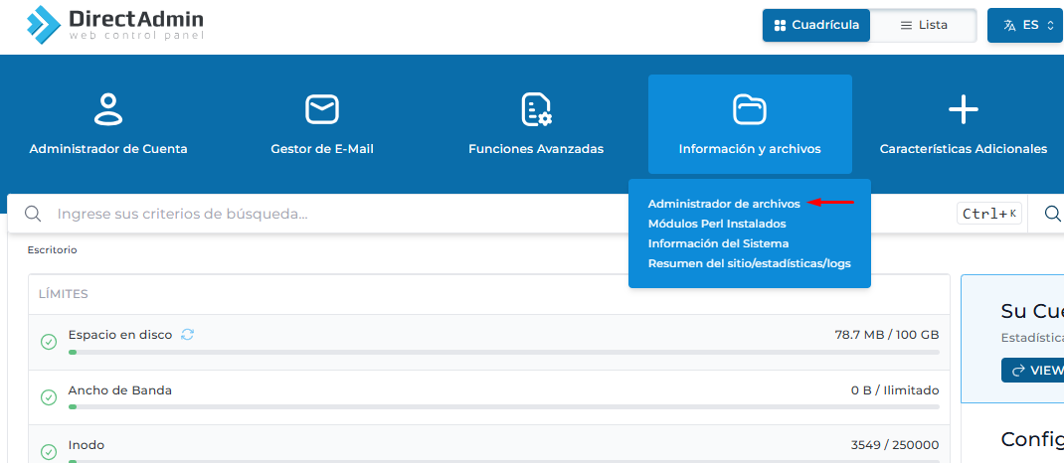Switch to Cuadrícula grid view
Image resolution: width=1064 pixels, height=463 pixels.
tap(816, 25)
